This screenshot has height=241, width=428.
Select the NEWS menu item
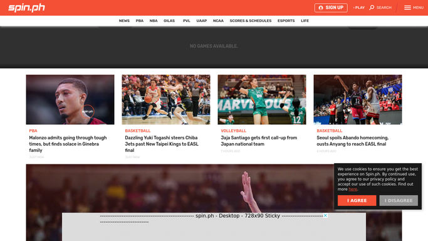[124, 21]
